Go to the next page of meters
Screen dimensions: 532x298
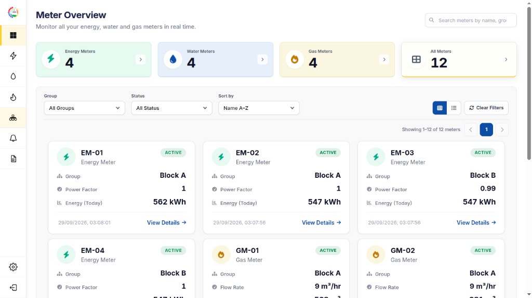(502, 130)
